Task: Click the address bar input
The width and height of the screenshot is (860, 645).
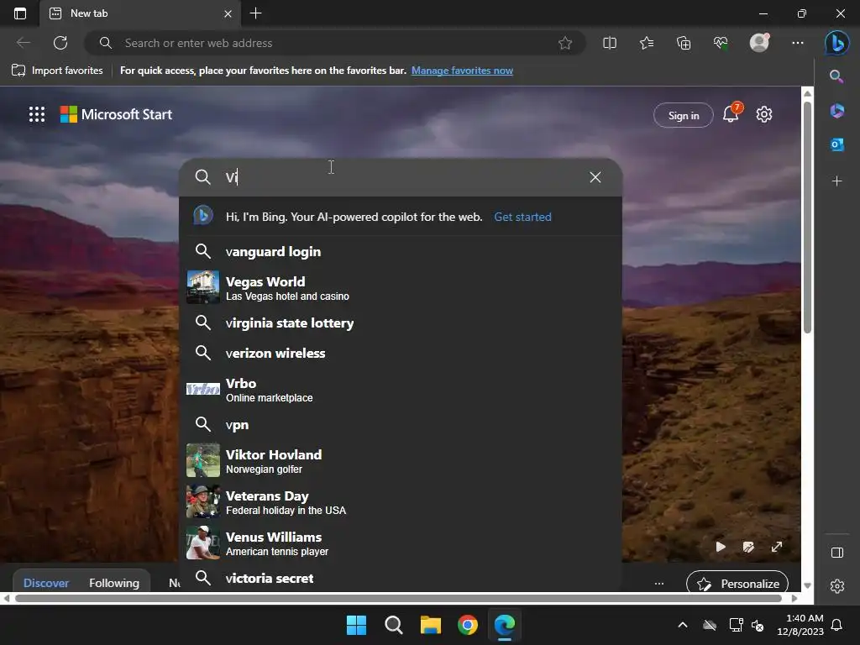Action: (x=334, y=43)
